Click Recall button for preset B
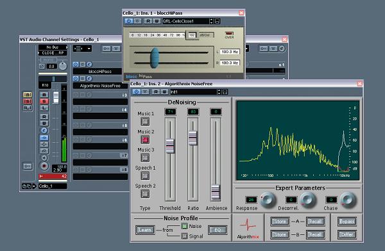The image size is (385, 251). 316,234
